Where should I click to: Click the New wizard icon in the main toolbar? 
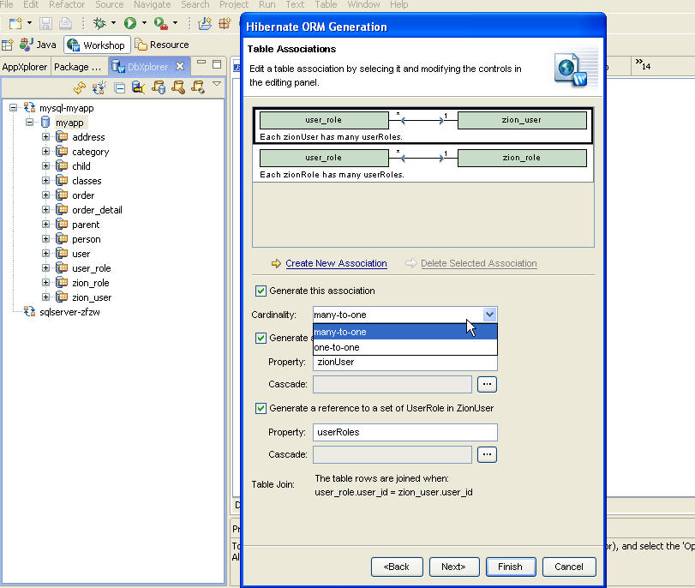tap(15, 23)
